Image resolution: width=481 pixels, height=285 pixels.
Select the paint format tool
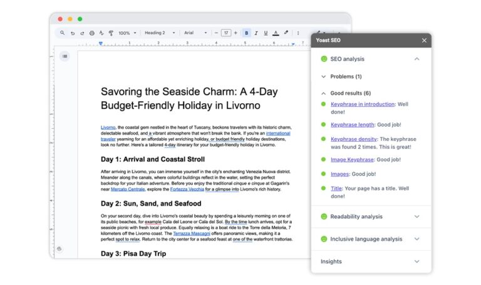111,33
